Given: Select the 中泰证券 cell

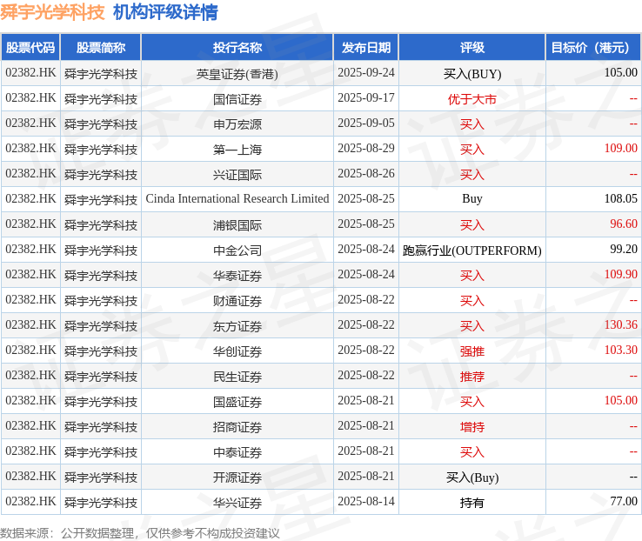Looking at the screenshot, I should (237, 452).
